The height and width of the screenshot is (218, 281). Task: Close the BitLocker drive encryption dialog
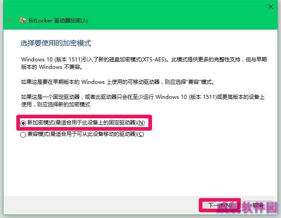pyautogui.click(x=271, y=7)
